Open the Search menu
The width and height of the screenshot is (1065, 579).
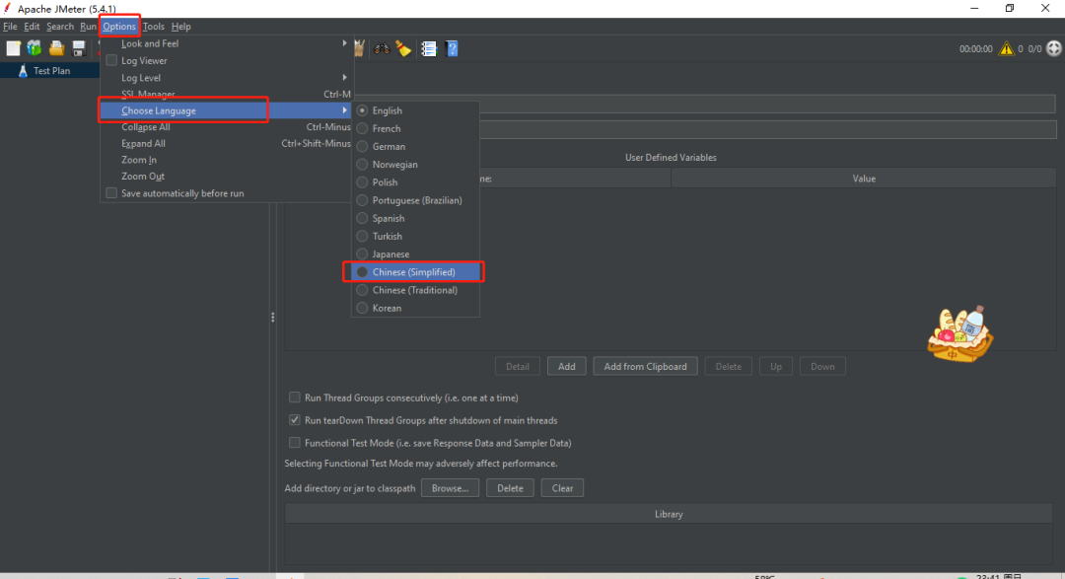[x=60, y=27]
